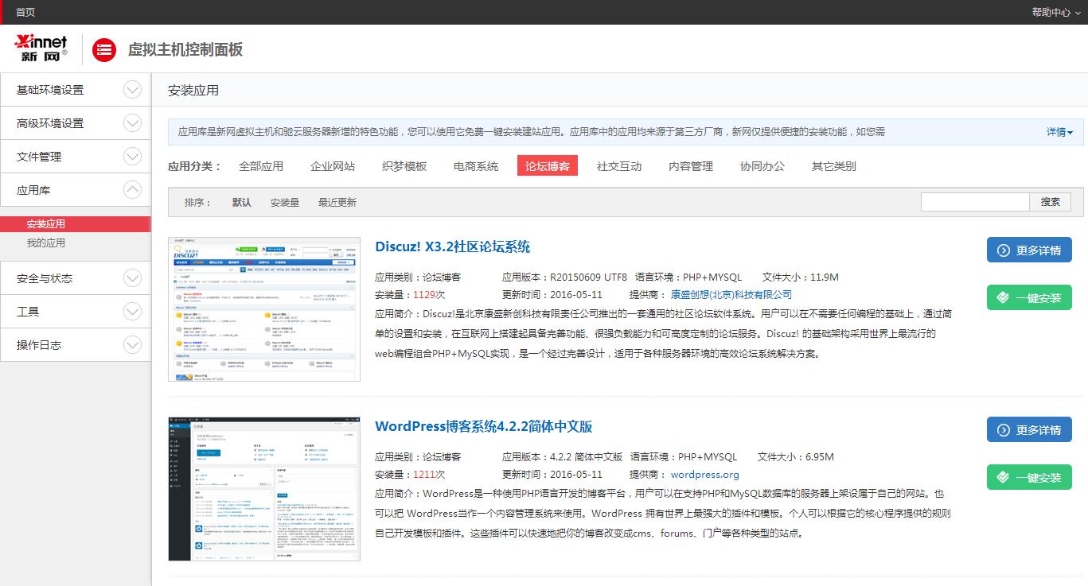Open the wordpress.org provider link
Image resolution: width=1088 pixels, height=586 pixels.
click(704, 475)
